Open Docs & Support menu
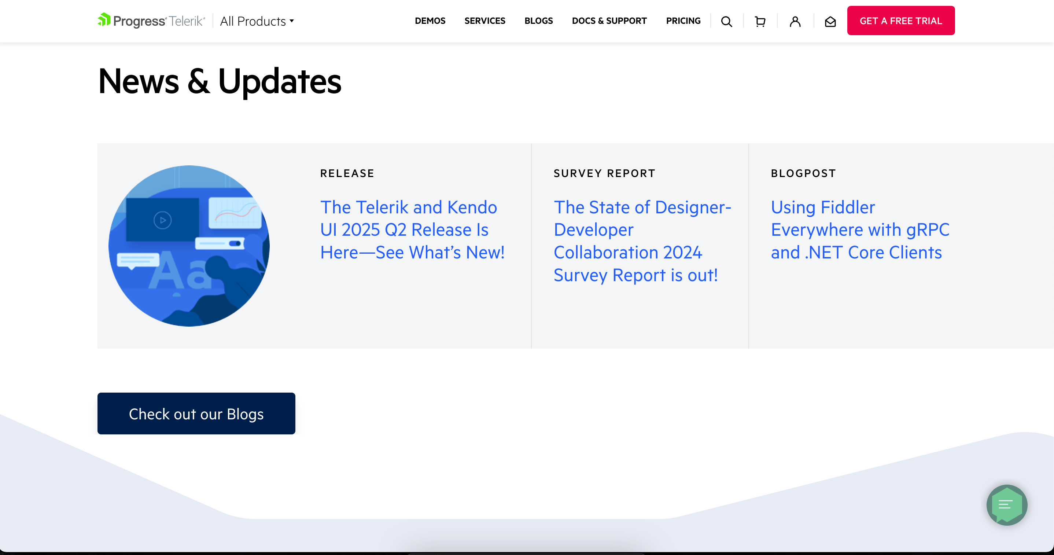The image size is (1054, 555). 609,21
